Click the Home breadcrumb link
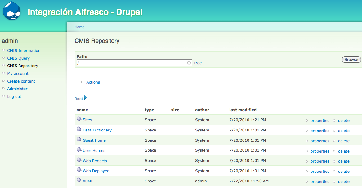This screenshot has width=362, height=188. (79, 27)
